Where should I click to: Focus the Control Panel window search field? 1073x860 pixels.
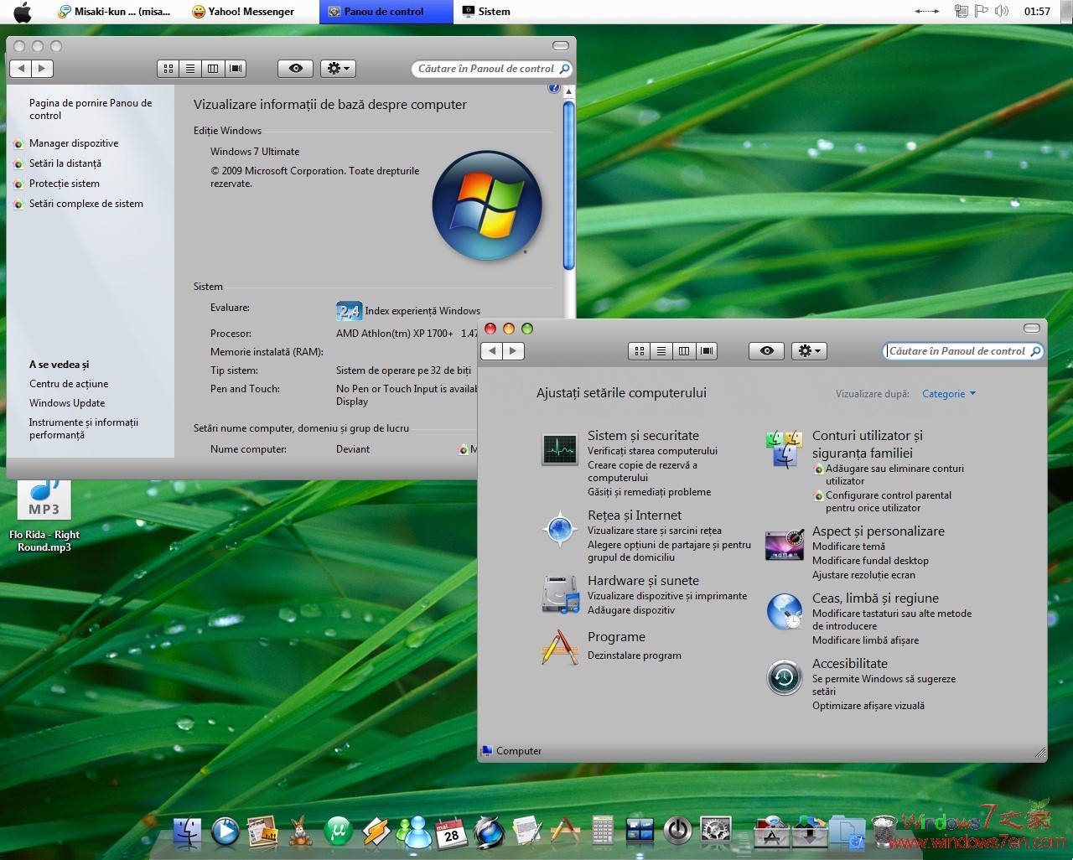tap(963, 351)
